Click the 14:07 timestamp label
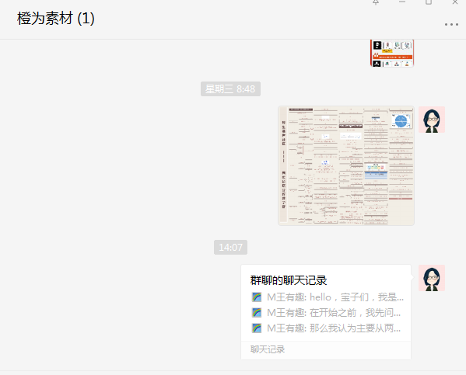This screenshot has height=375, width=466. pyautogui.click(x=230, y=247)
